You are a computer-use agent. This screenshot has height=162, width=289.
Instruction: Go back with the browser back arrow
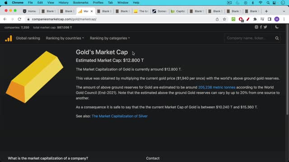pyautogui.click(x=5, y=19)
